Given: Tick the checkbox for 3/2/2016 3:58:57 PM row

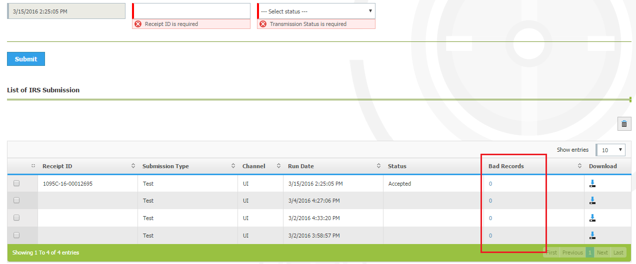Looking at the screenshot, I should [16, 235].
